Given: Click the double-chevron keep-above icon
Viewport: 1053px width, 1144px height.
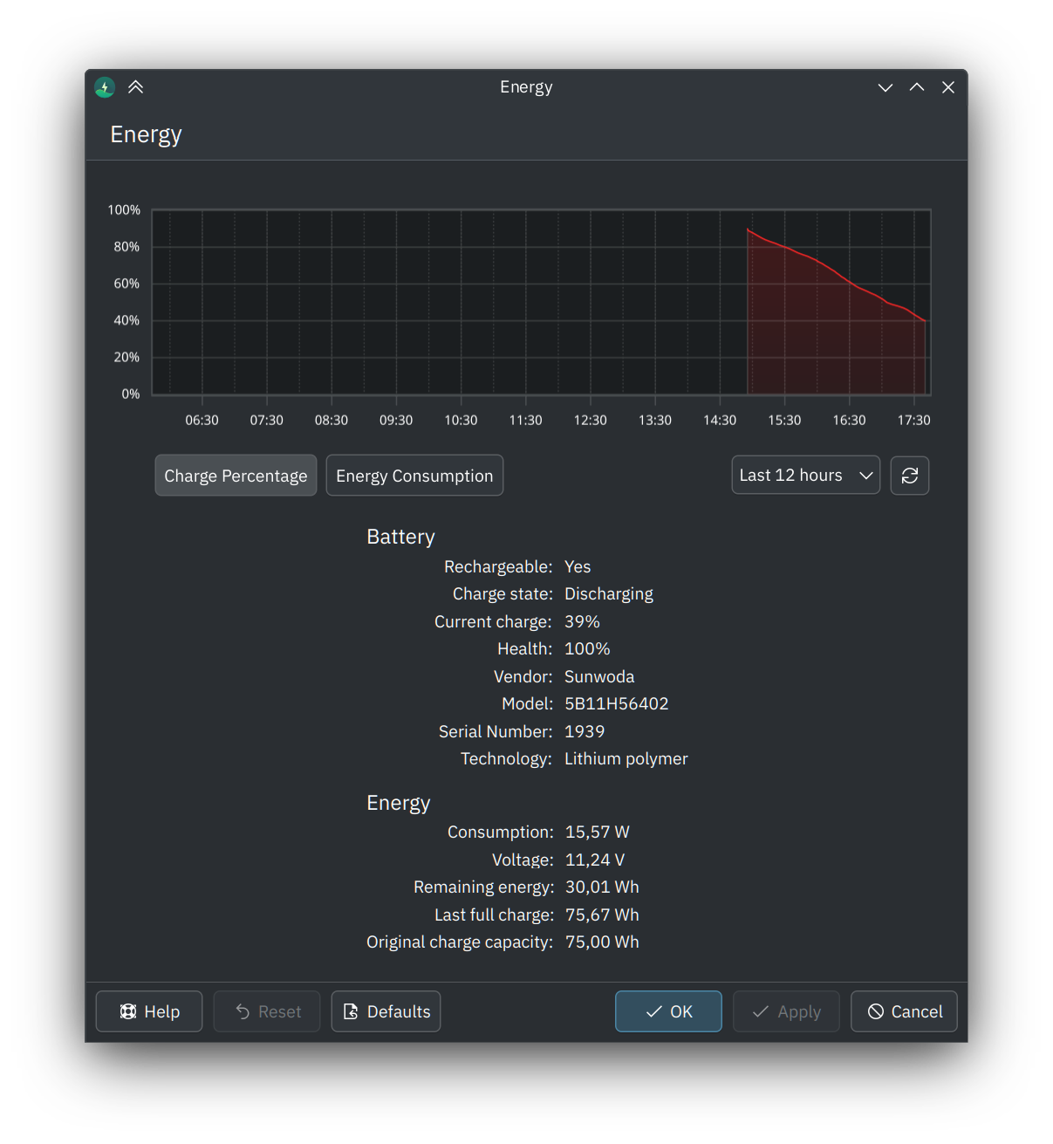Looking at the screenshot, I should click(135, 87).
